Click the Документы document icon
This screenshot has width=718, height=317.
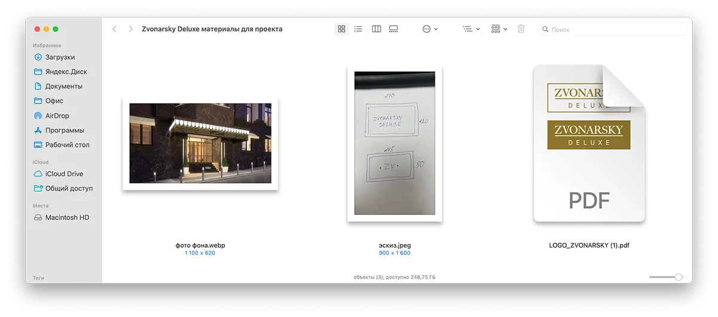click(x=38, y=86)
